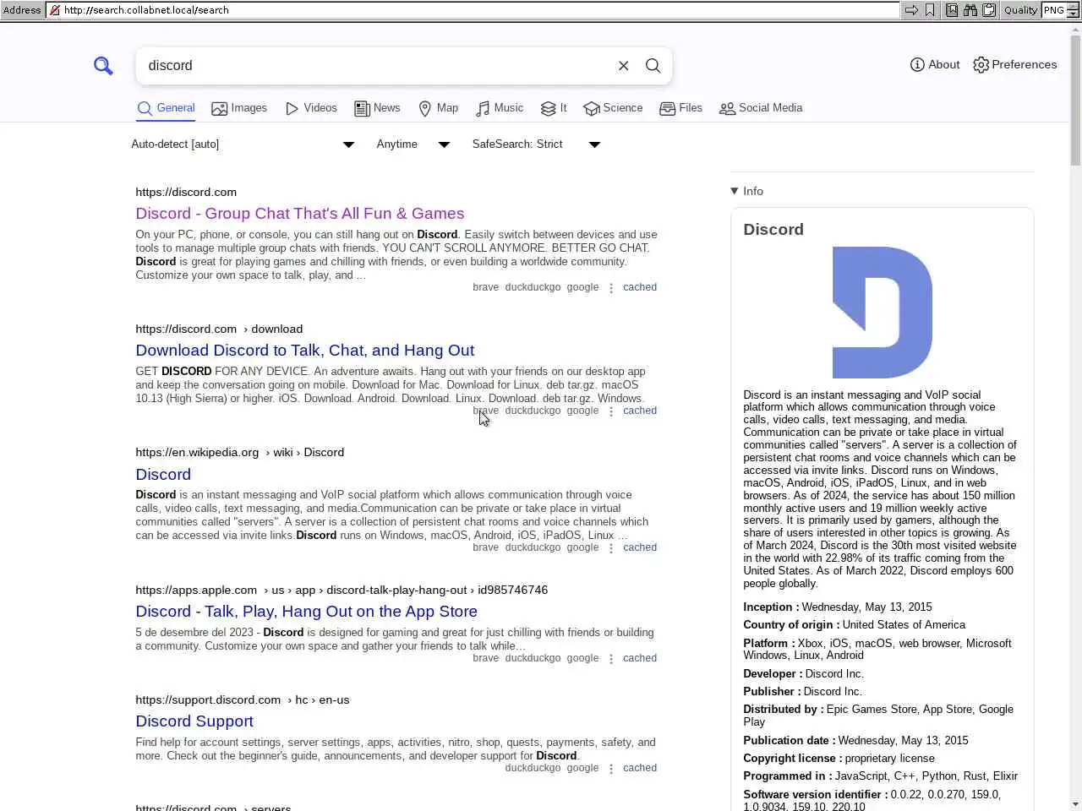The width and height of the screenshot is (1082, 811).
Task: Open the PNG quality selector
Action: click(1061, 10)
